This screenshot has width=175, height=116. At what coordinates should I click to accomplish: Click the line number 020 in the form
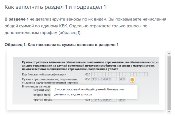tap(87, 75)
